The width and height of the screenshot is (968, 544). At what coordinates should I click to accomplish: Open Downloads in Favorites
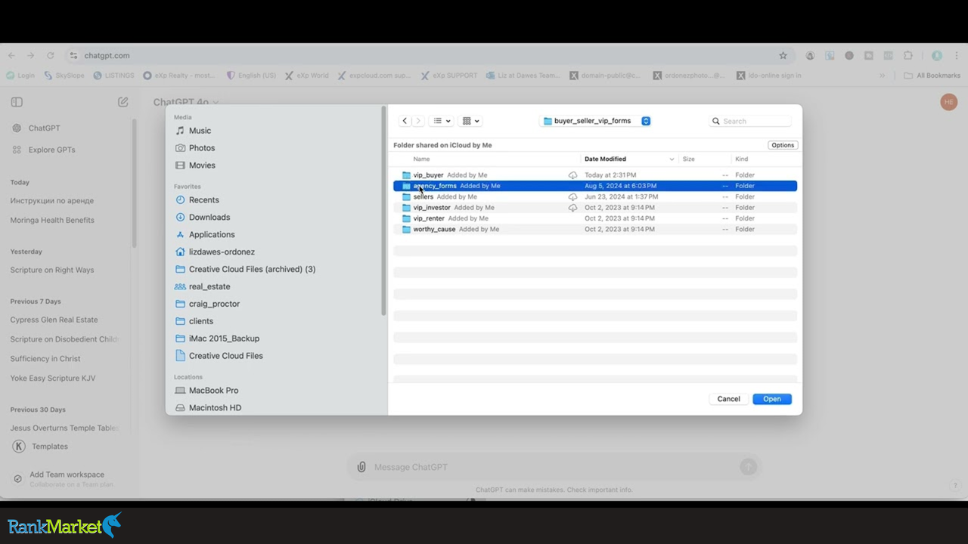pyautogui.click(x=203, y=218)
